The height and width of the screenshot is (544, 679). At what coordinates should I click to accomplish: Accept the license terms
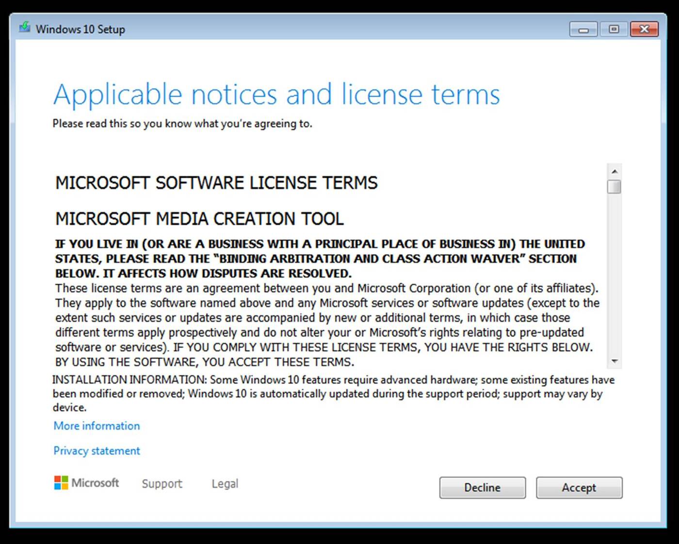579,488
